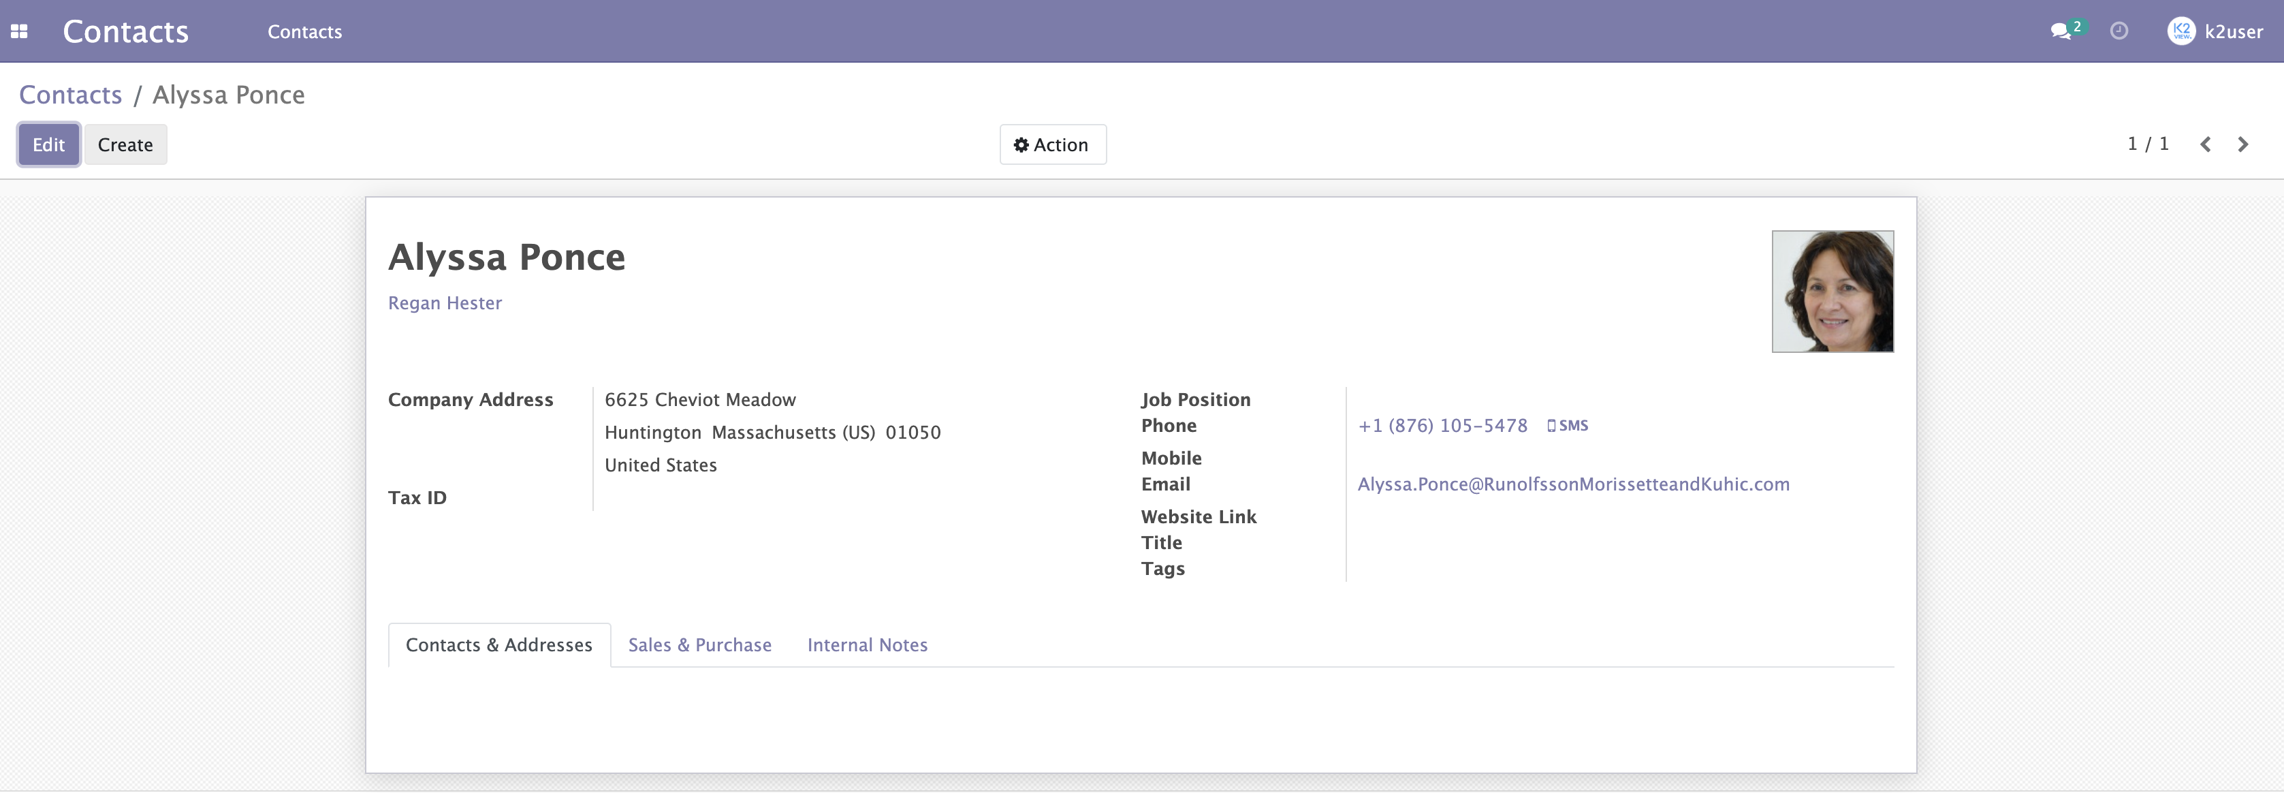Click the Massachusetts (US) state text
The width and height of the screenshot is (2284, 793).
tap(793, 433)
